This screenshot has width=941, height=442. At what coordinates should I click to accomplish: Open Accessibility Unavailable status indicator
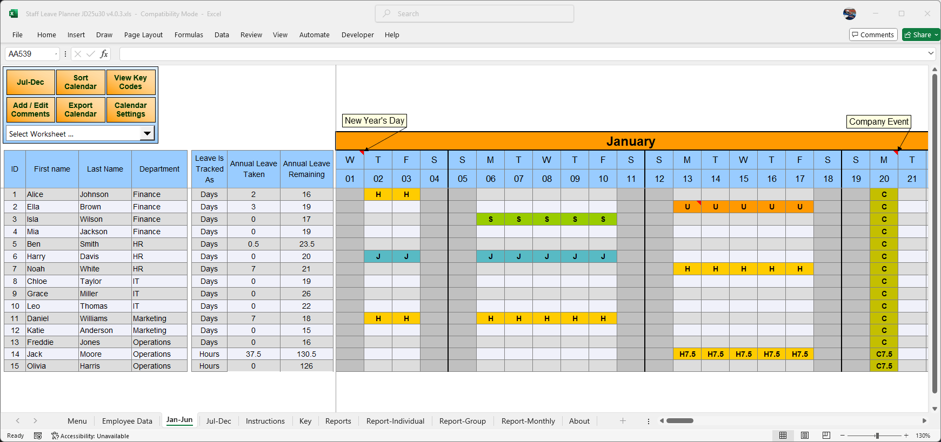[x=90, y=436]
